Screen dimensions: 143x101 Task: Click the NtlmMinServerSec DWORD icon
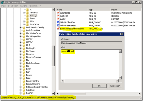point(58,25)
